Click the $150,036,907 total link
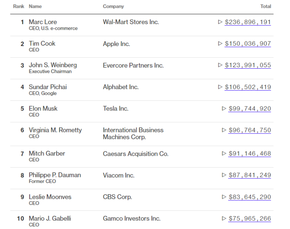Screen dimensions: 290x229 (x=248, y=43)
